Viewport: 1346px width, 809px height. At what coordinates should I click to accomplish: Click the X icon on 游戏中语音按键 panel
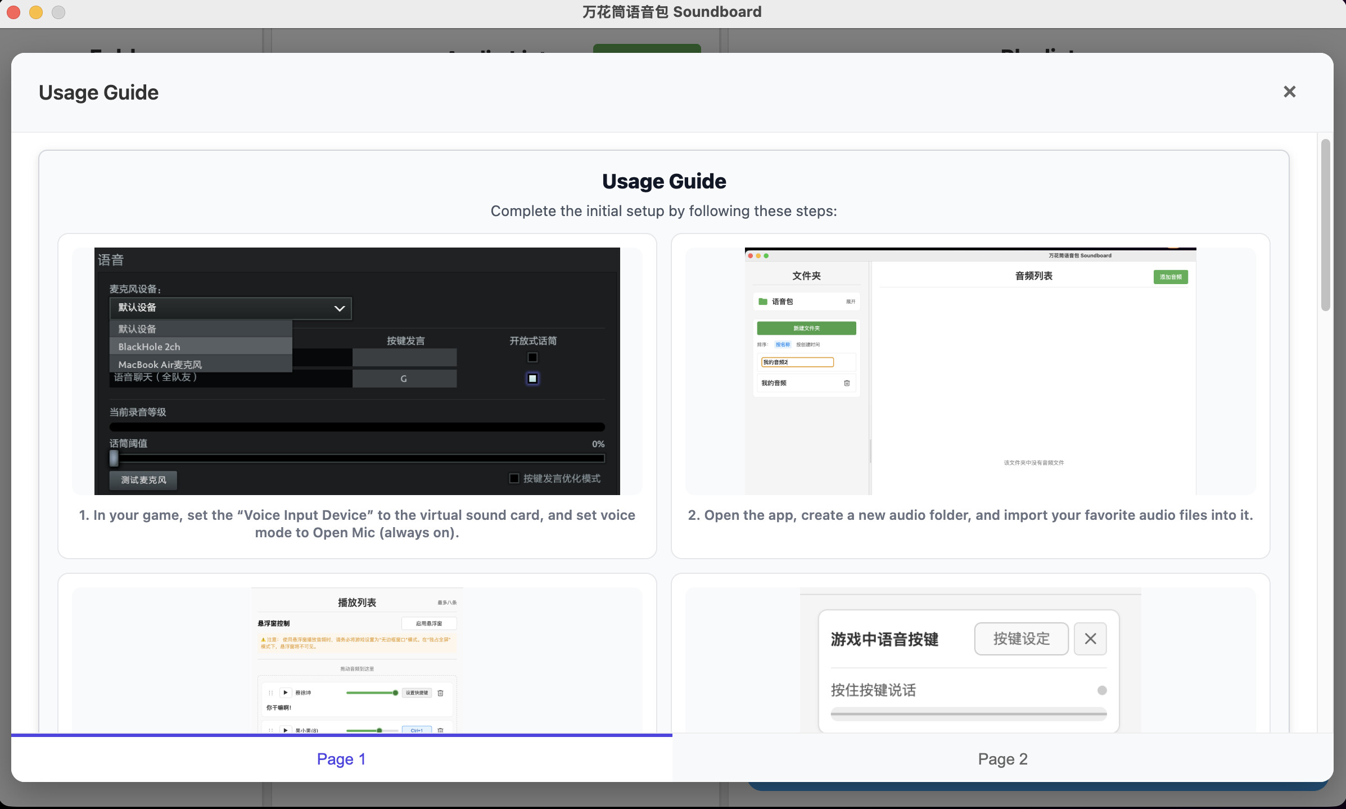pos(1090,639)
